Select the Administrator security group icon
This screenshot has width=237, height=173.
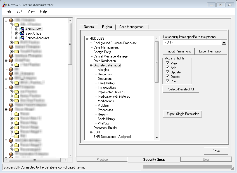tap(22, 29)
